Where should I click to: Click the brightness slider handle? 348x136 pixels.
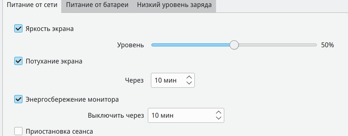tap(234, 45)
